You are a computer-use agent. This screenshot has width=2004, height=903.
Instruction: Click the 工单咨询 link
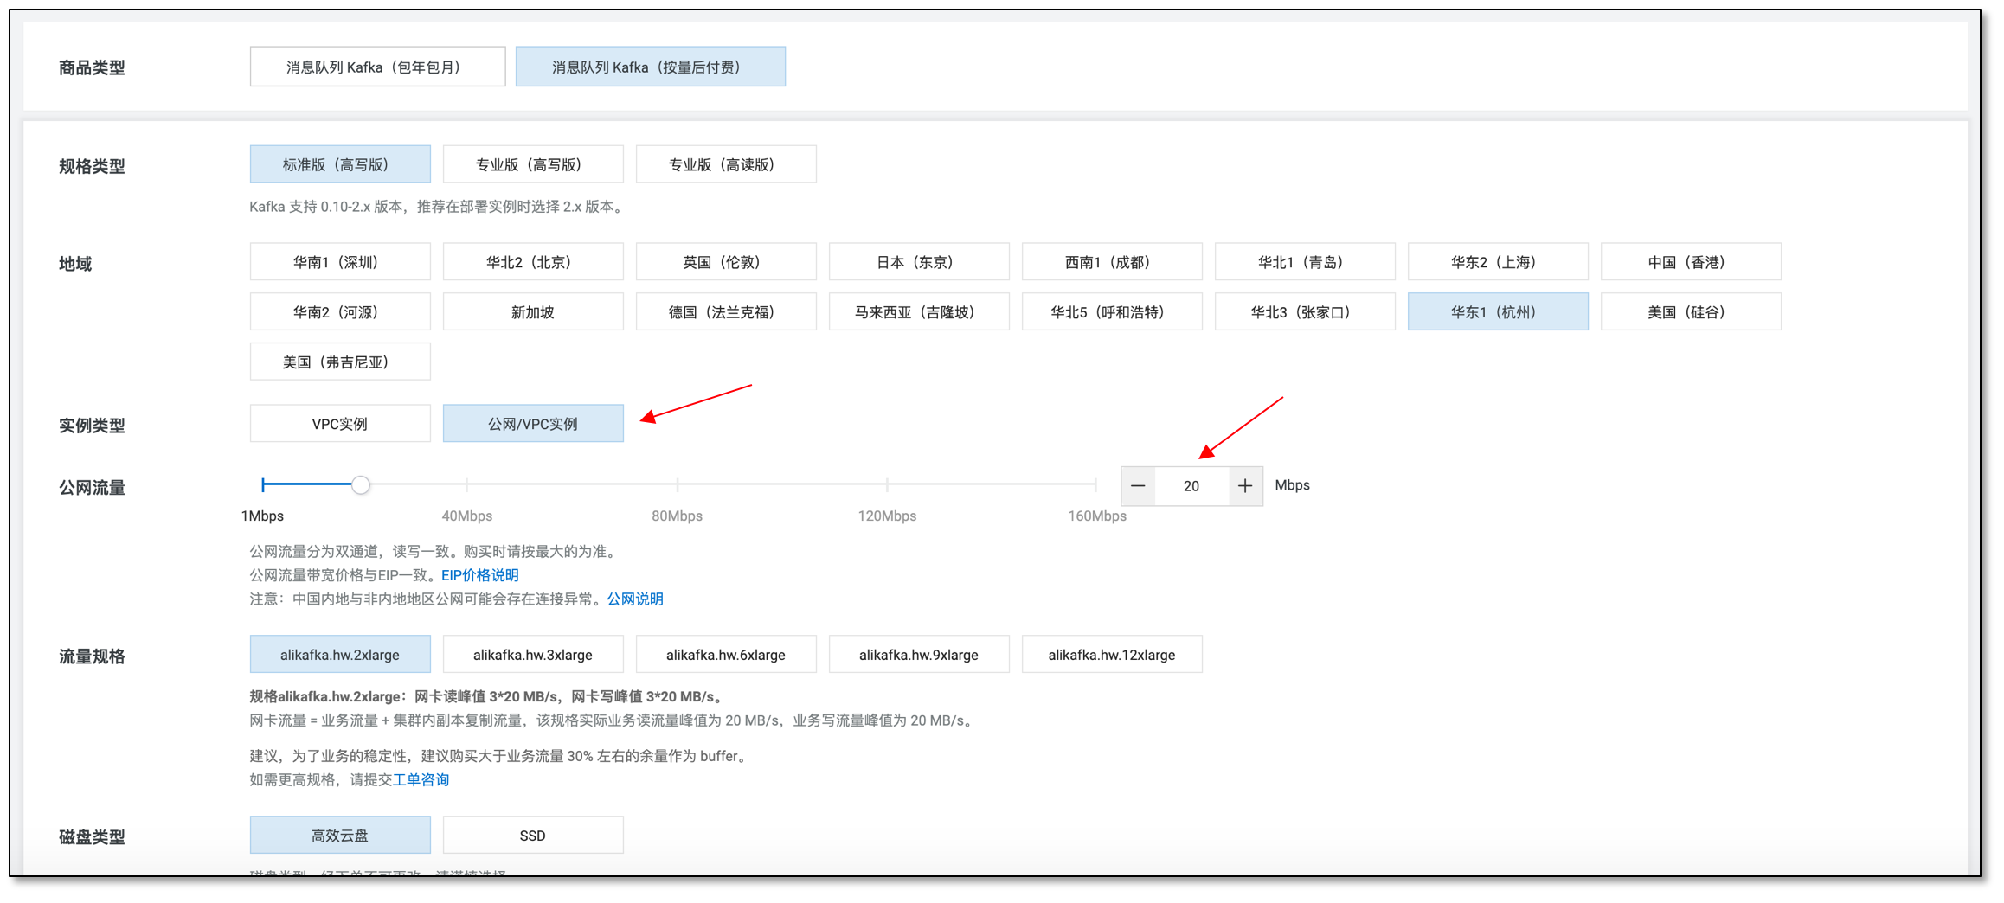[421, 780]
